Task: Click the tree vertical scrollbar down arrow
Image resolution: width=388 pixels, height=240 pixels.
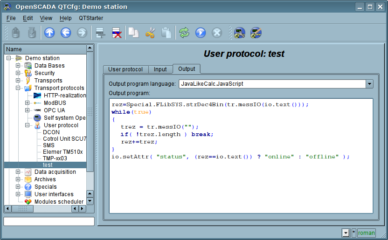Action: [90, 201]
